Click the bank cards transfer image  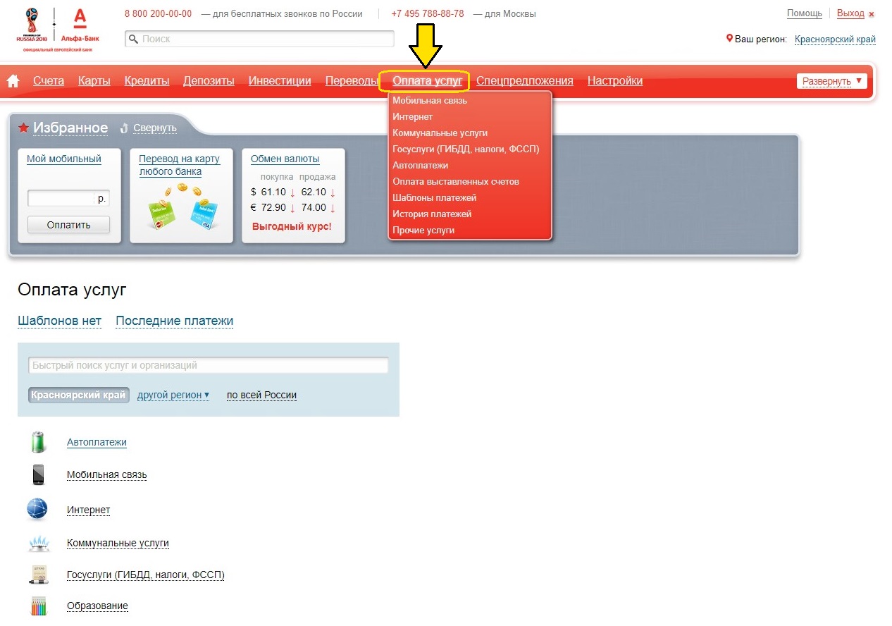click(181, 208)
